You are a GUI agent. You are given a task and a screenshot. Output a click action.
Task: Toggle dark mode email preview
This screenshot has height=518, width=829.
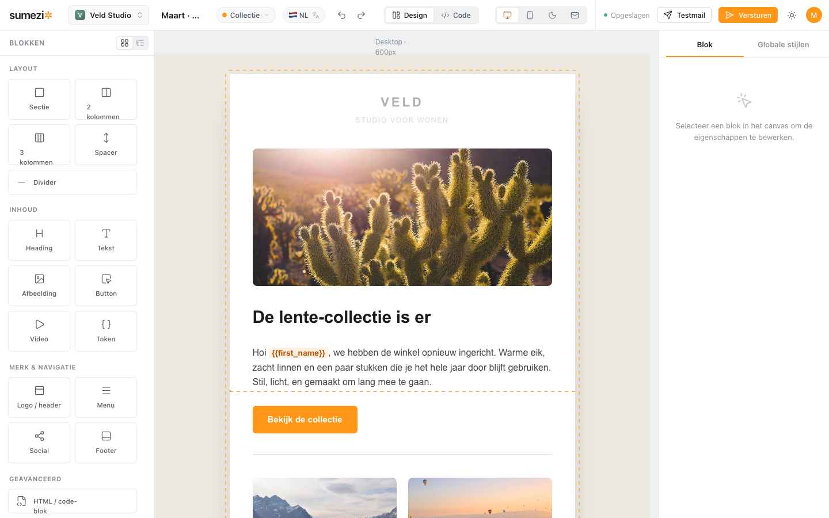tap(552, 16)
